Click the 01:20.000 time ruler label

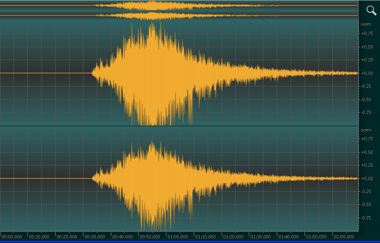pyautogui.click(x=233, y=237)
